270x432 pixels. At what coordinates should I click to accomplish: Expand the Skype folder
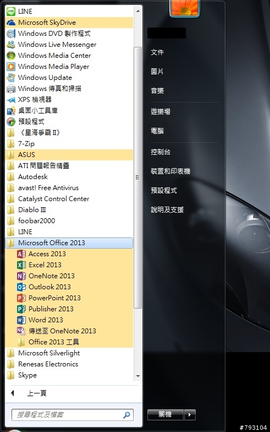tap(69, 375)
